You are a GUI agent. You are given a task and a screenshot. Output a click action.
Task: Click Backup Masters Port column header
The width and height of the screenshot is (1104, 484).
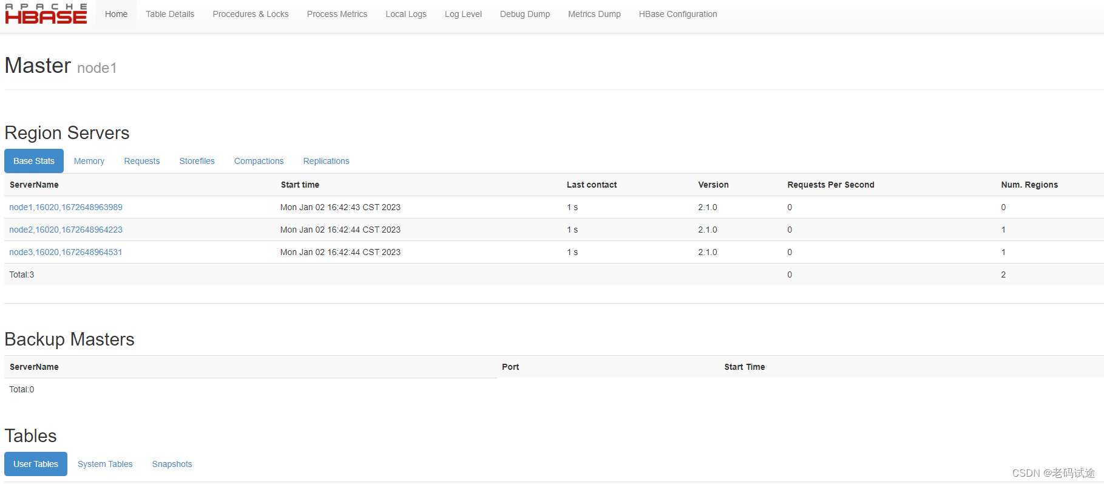point(510,367)
